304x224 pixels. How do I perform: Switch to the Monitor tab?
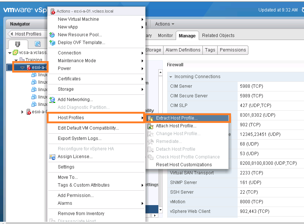click(165, 36)
